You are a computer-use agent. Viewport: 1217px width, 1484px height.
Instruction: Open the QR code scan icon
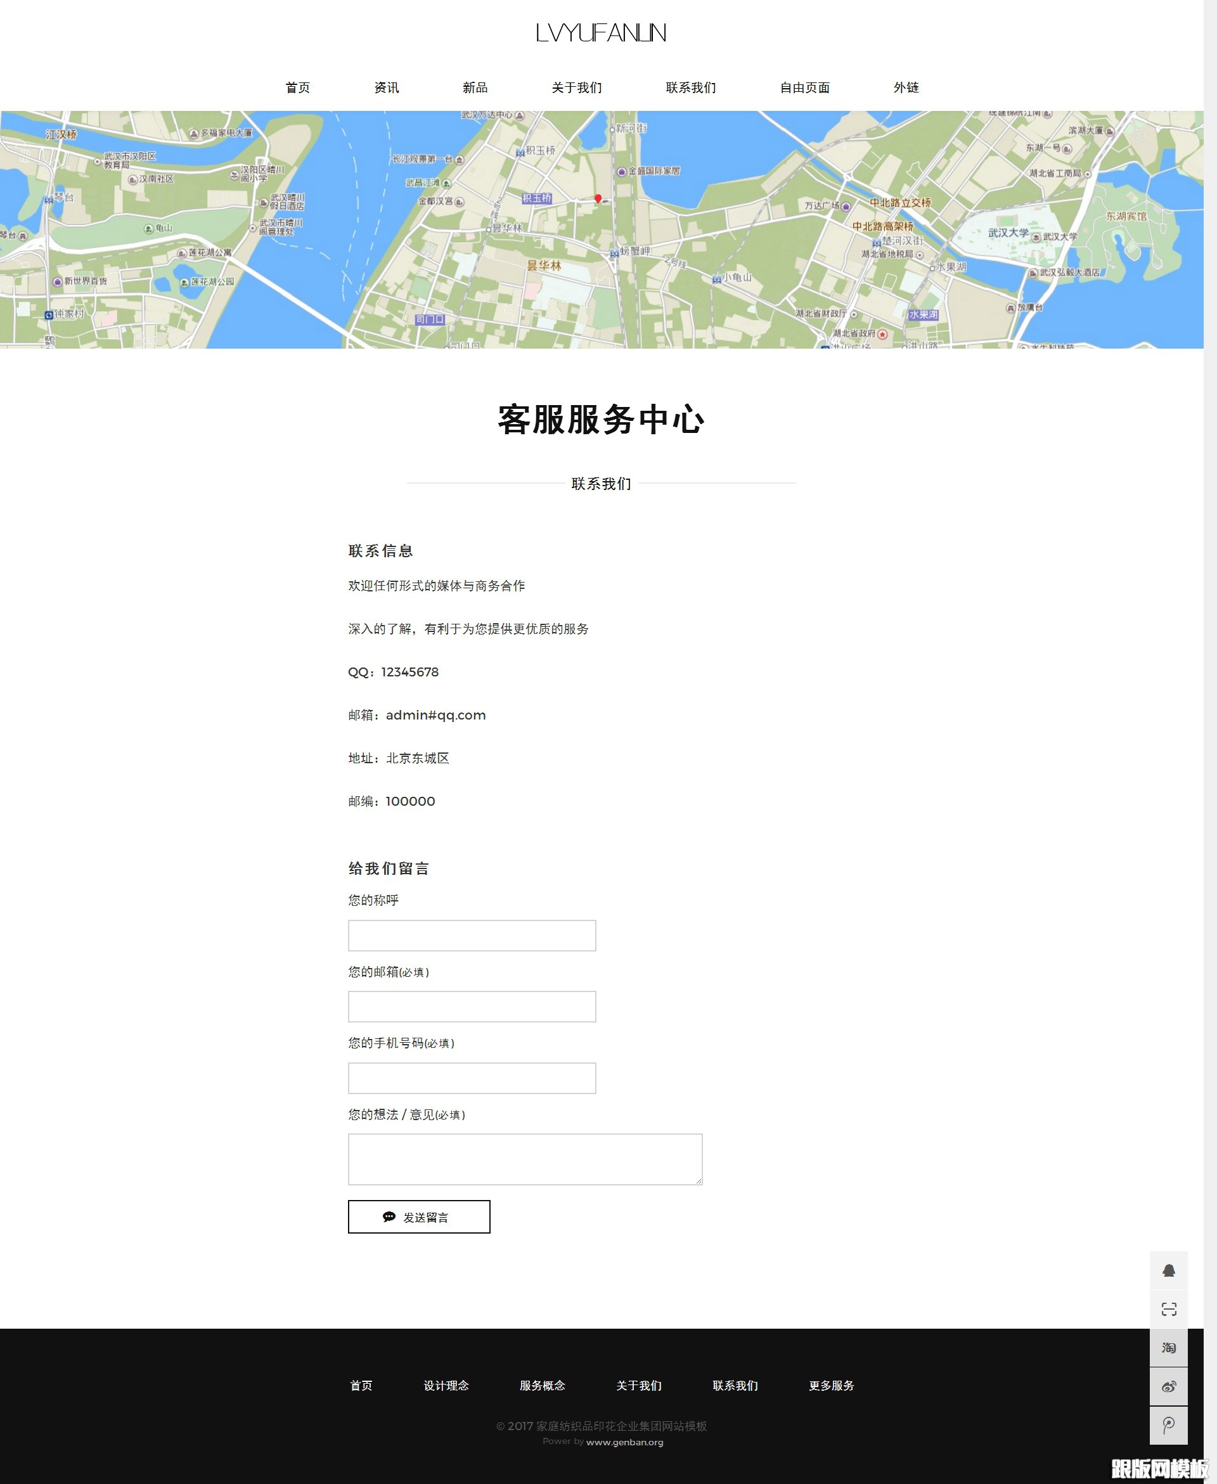1170,1308
